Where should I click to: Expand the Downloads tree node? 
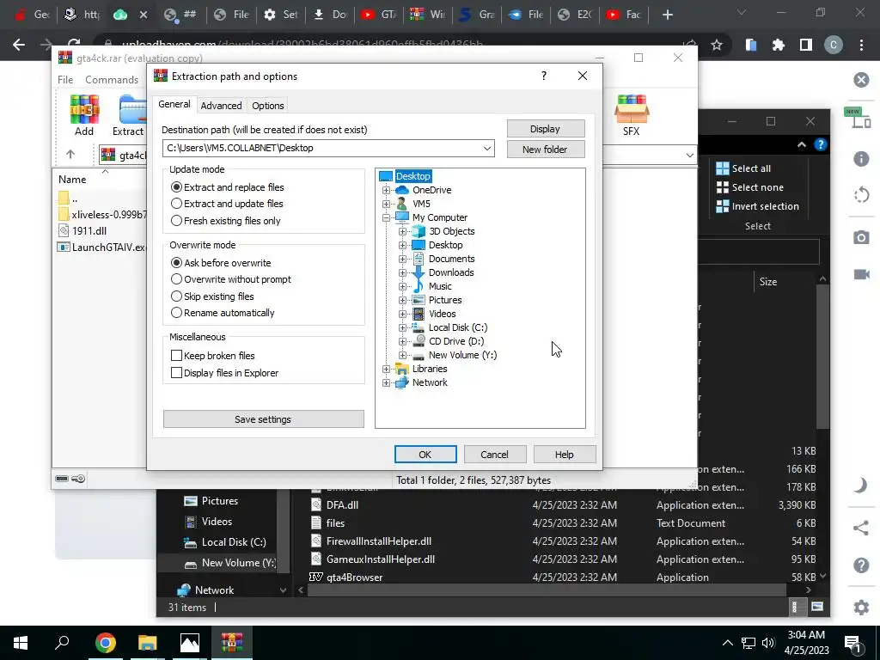402,272
